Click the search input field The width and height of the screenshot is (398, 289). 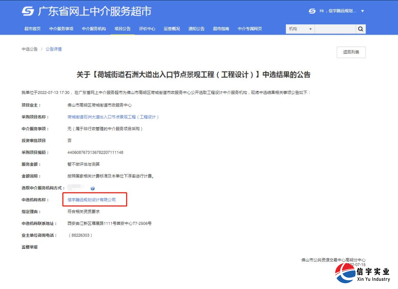(x=335, y=29)
